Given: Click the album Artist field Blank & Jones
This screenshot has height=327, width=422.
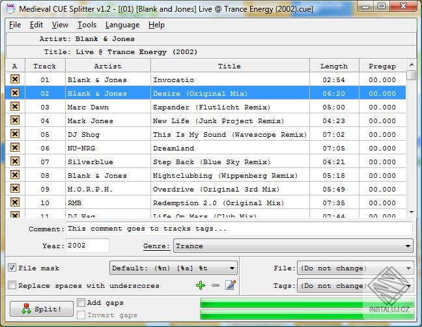Looking at the screenshot, I should point(211,38).
